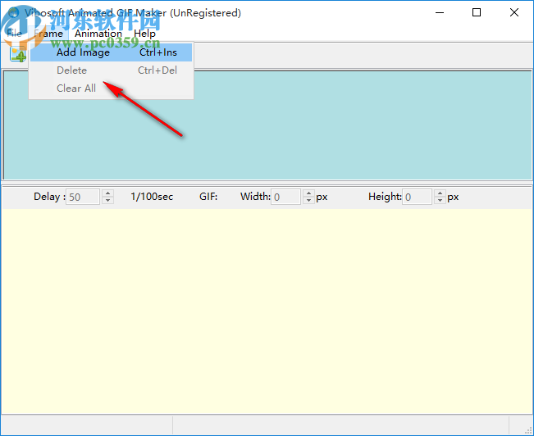Image resolution: width=534 pixels, height=436 pixels.
Task: Open the Help menu
Action: pyautogui.click(x=144, y=34)
